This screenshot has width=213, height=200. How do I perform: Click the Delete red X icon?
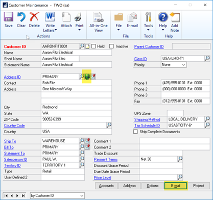click(x=34, y=17)
